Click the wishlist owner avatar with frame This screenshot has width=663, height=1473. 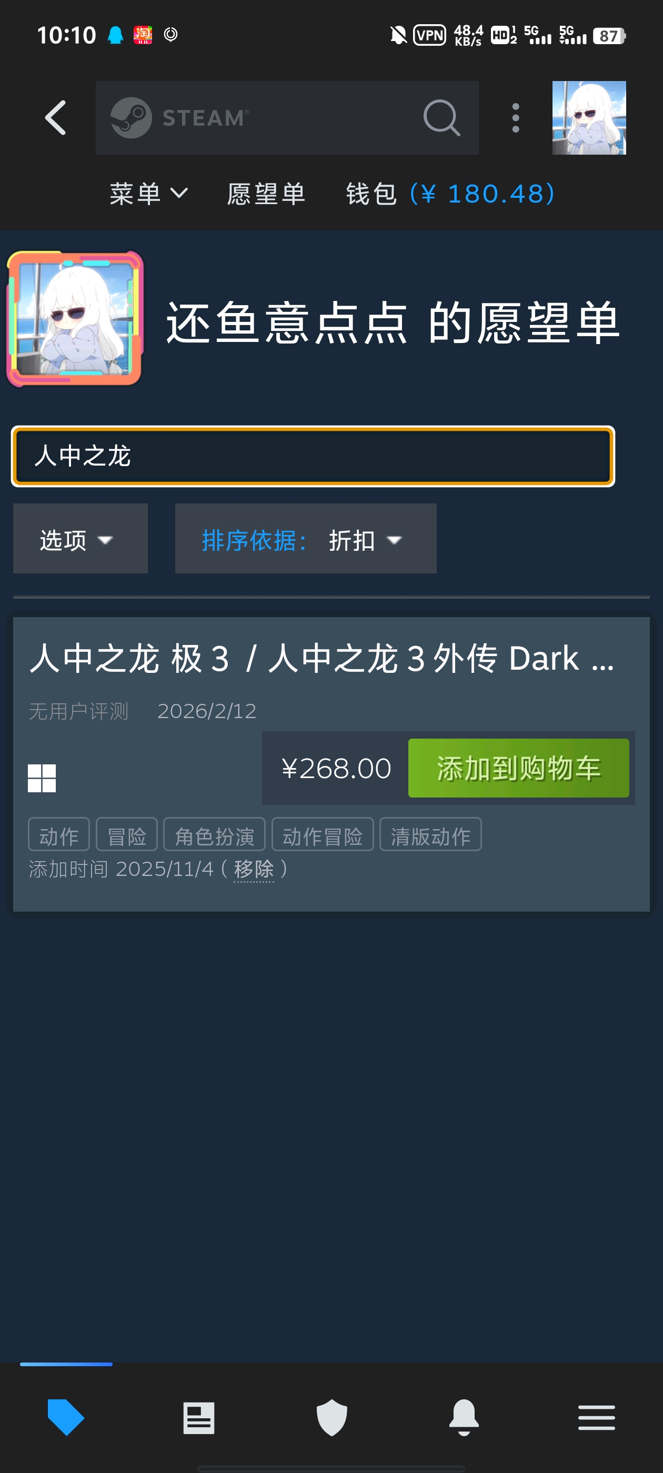click(75, 318)
